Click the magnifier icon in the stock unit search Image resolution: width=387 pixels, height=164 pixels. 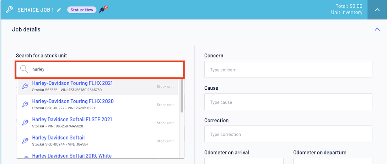(x=24, y=69)
